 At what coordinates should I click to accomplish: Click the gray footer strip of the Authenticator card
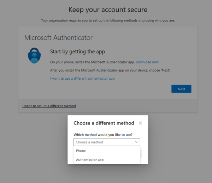click(x=108, y=106)
